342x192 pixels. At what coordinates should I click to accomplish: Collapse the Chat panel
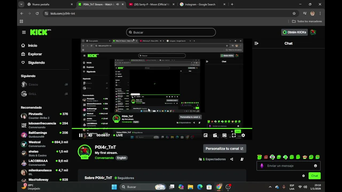coord(256,43)
